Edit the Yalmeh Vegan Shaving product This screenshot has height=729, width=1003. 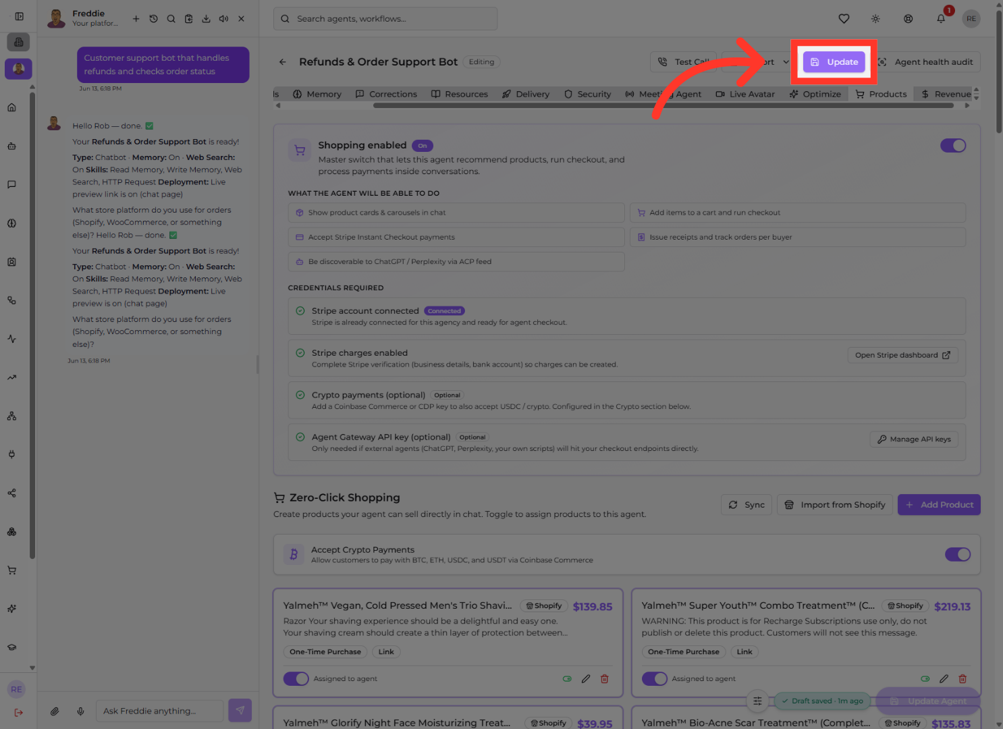tap(586, 679)
